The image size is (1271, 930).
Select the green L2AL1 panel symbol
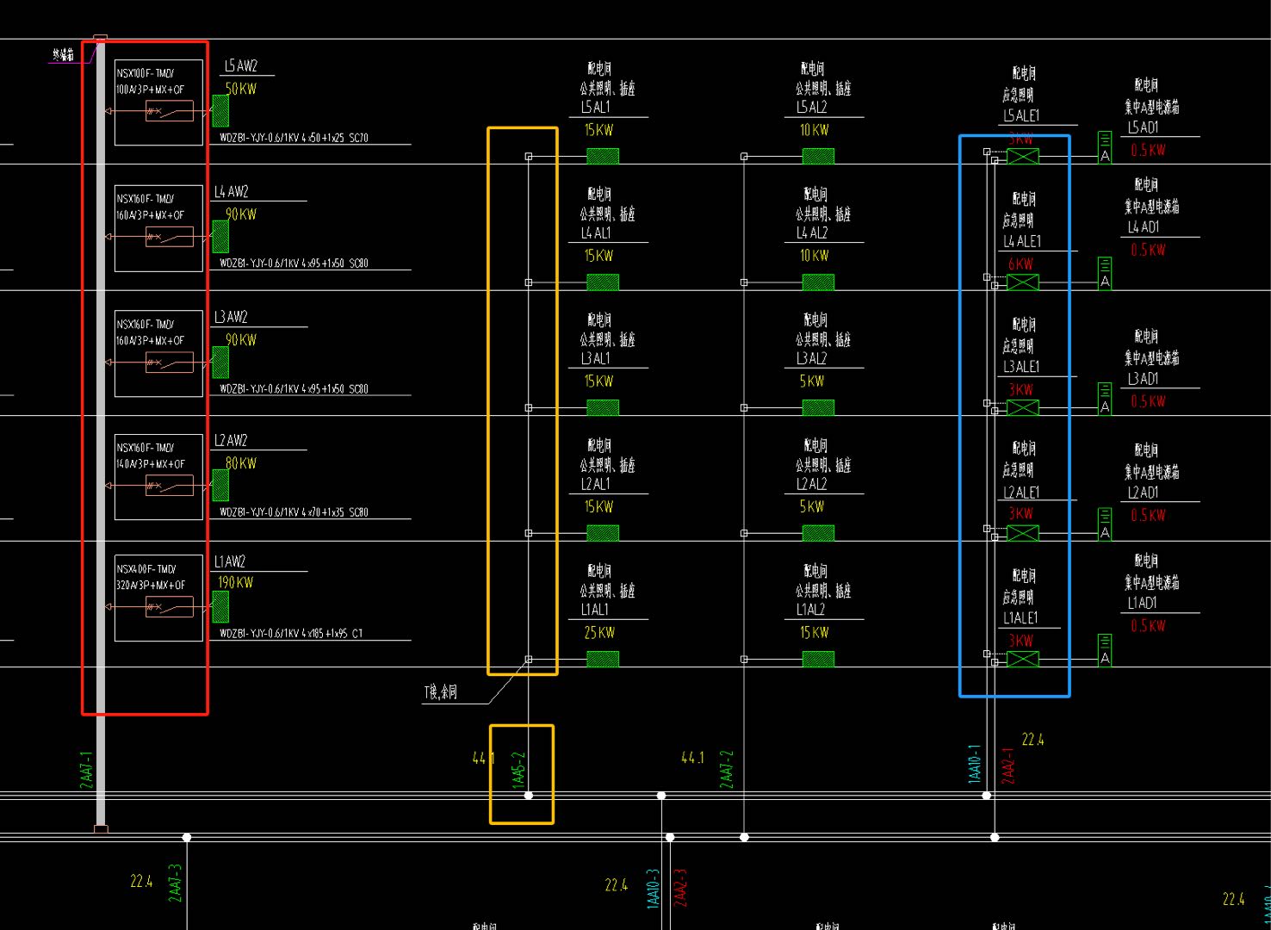coord(603,533)
